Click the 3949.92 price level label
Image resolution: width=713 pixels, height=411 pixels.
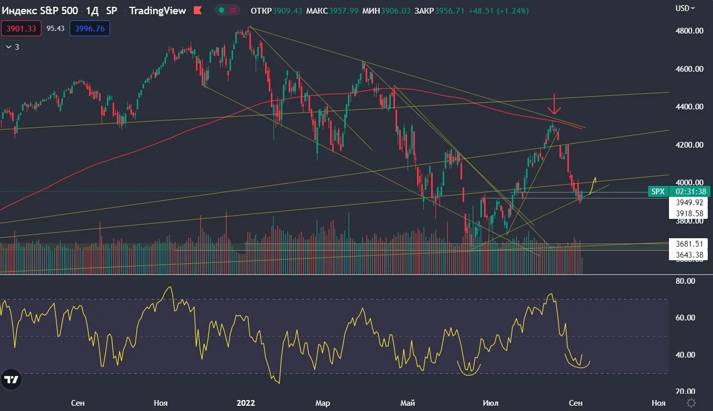coord(689,203)
